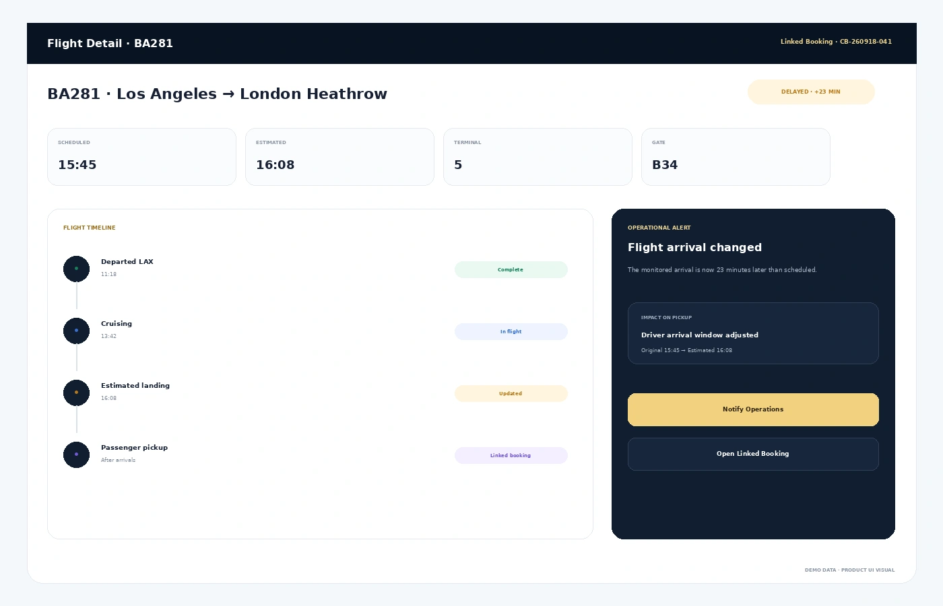
Task: Select the Terminal 5 card
Action: (x=538, y=157)
